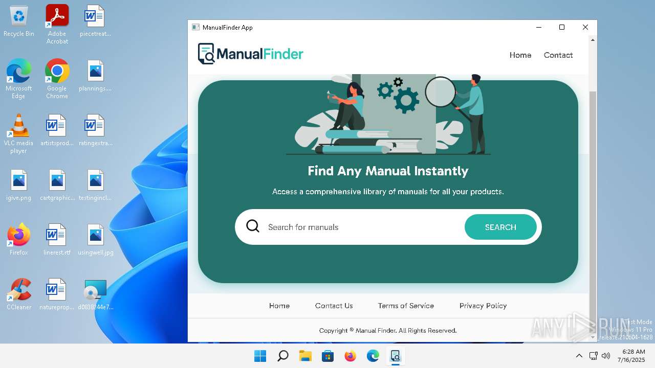Click the SEARCH button
The height and width of the screenshot is (368, 655).
click(500, 227)
